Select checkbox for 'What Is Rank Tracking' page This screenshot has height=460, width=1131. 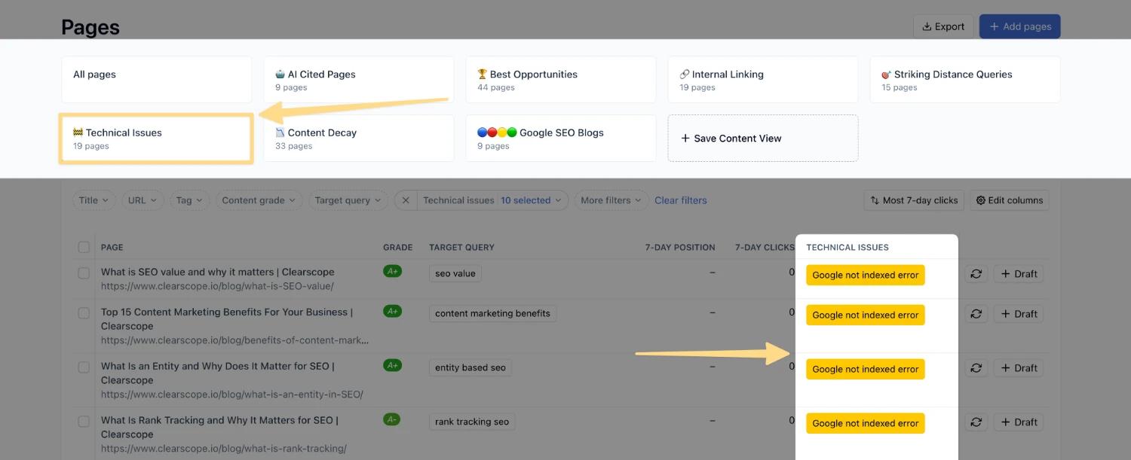pos(84,422)
